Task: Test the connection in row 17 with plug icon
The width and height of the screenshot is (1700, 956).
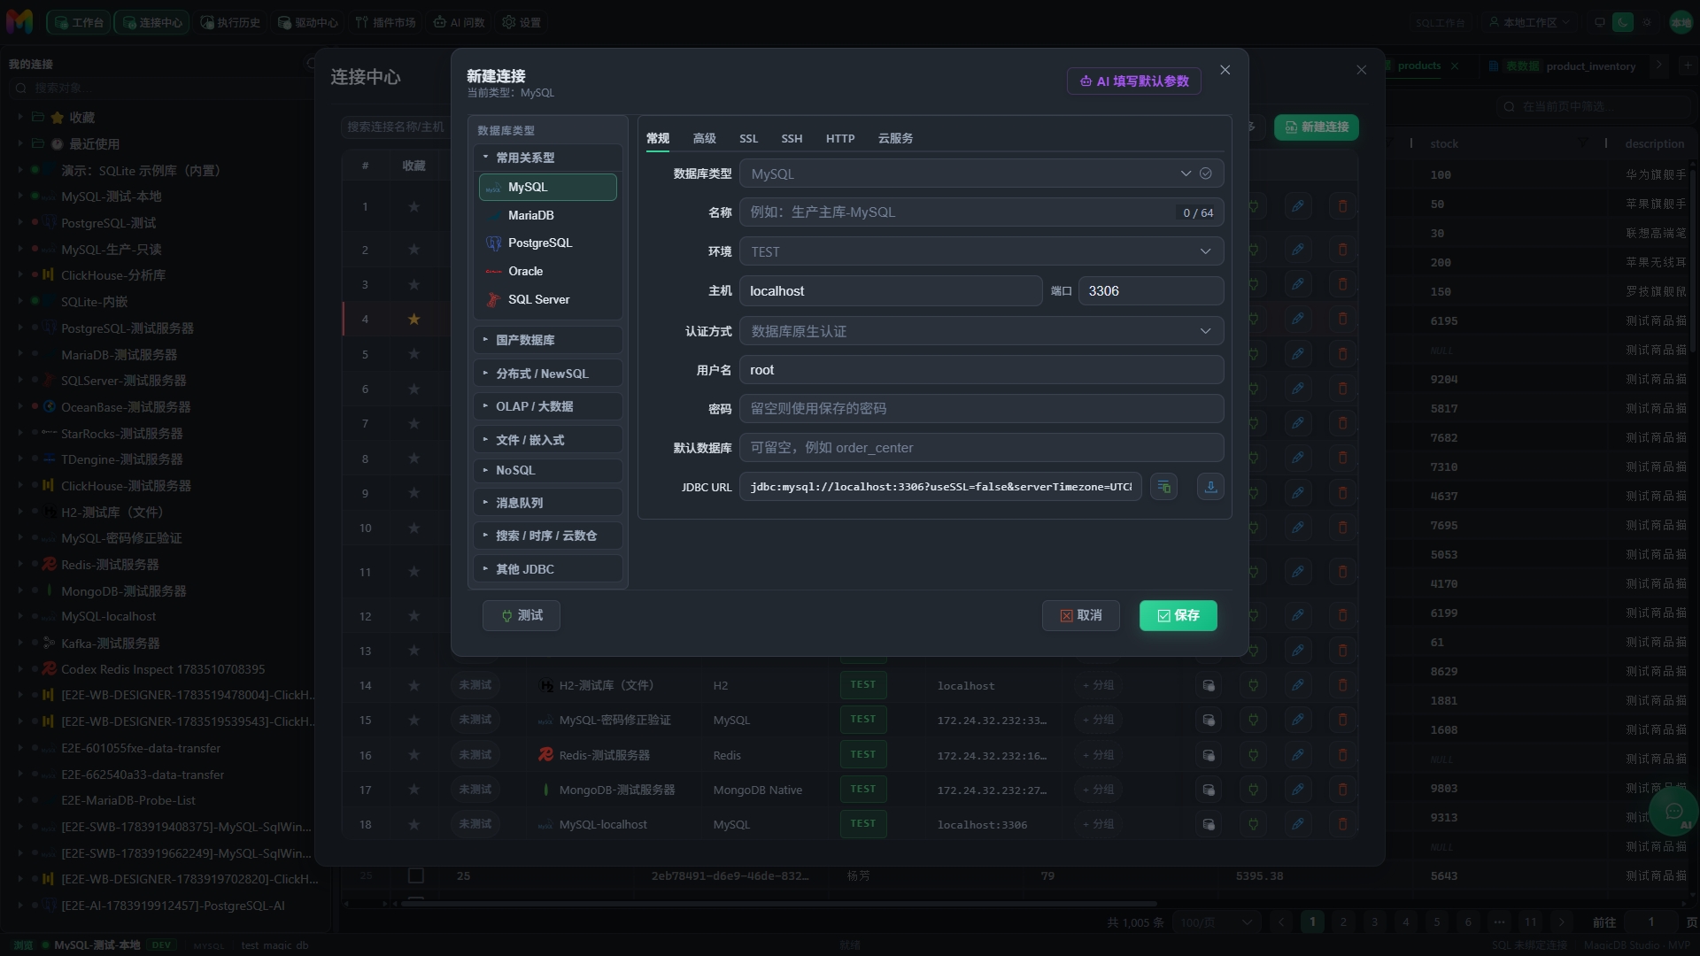Action: [x=1253, y=790]
